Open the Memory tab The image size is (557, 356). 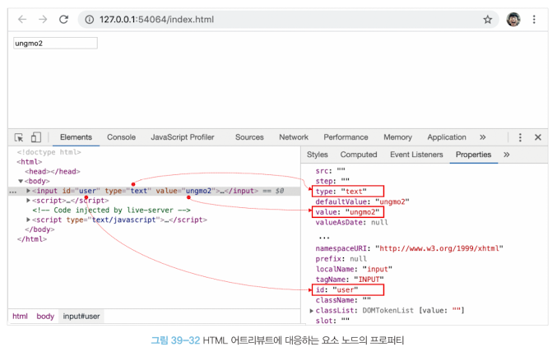pos(397,137)
